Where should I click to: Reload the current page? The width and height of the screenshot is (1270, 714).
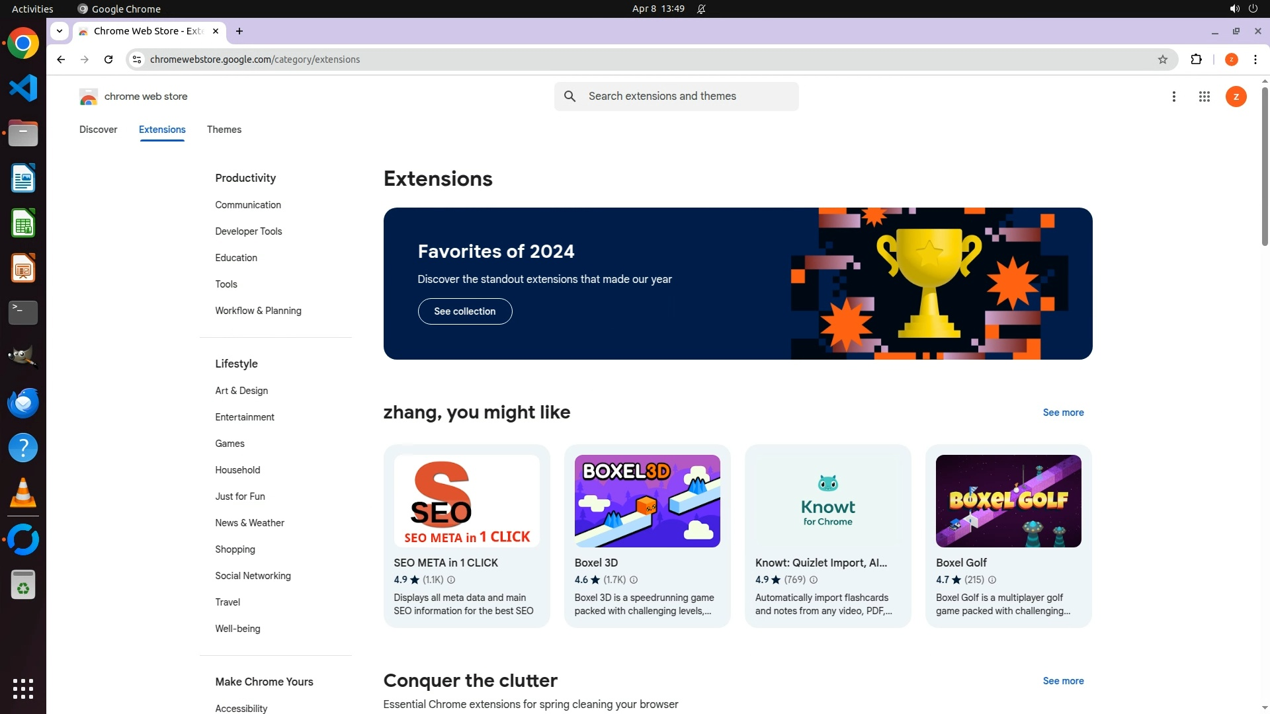click(x=108, y=59)
